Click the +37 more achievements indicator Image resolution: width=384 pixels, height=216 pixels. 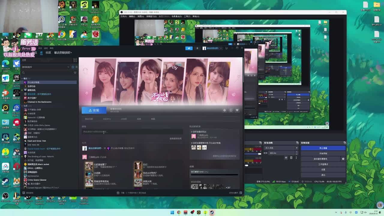point(228,187)
